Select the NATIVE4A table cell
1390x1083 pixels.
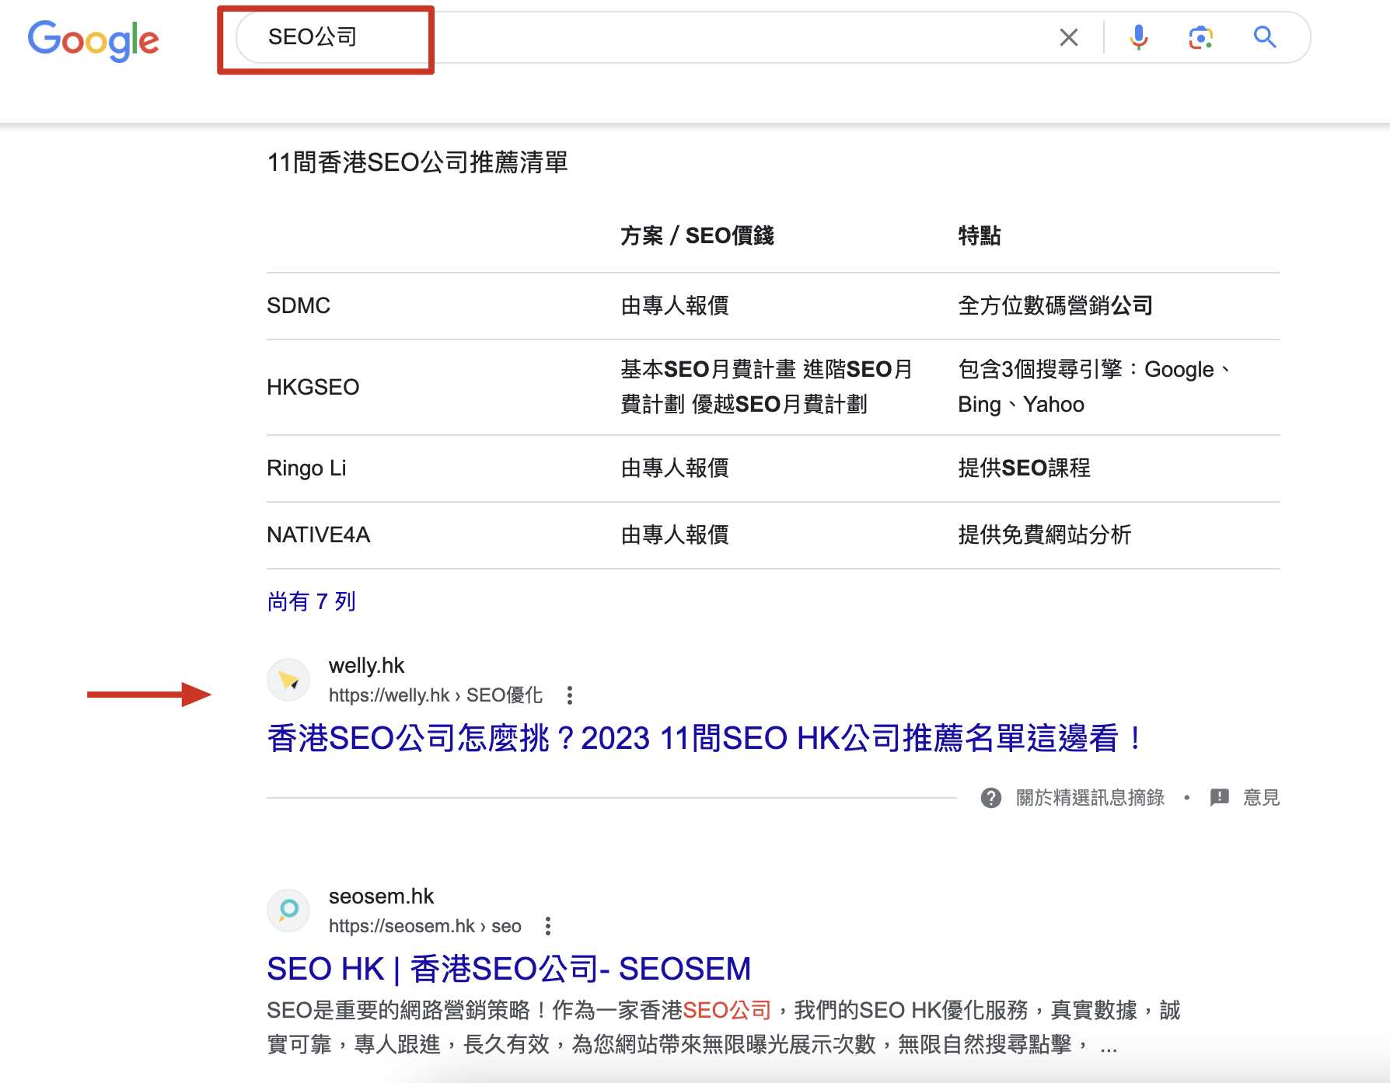point(318,535)
